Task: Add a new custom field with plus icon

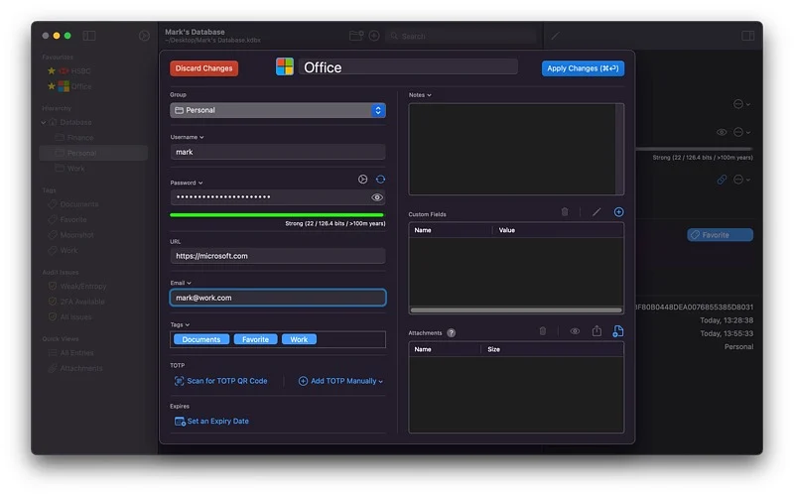Action: click(618, 212)
